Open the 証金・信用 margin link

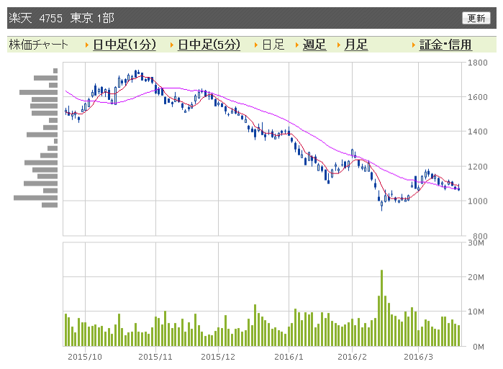pos(445,45)
